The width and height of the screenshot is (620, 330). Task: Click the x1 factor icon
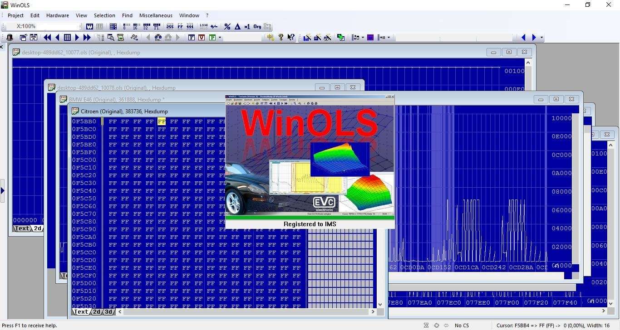coord(247,27)
